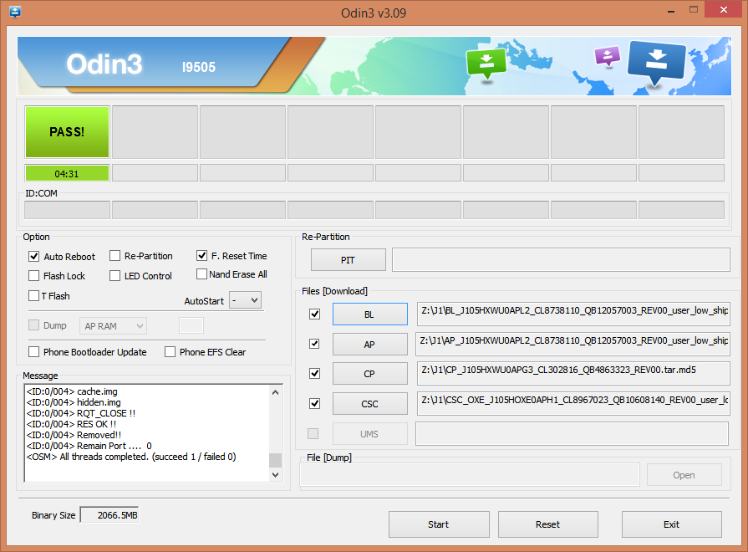Uncheck the CP file checkbox
The height and width of the screenshot is (552, 748).
[314, 373]
